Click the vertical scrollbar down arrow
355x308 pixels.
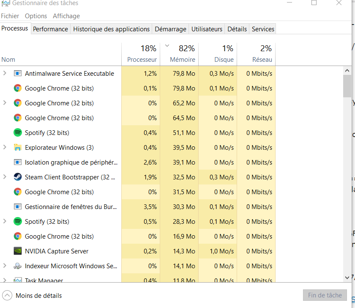click(x=347, y=276)
